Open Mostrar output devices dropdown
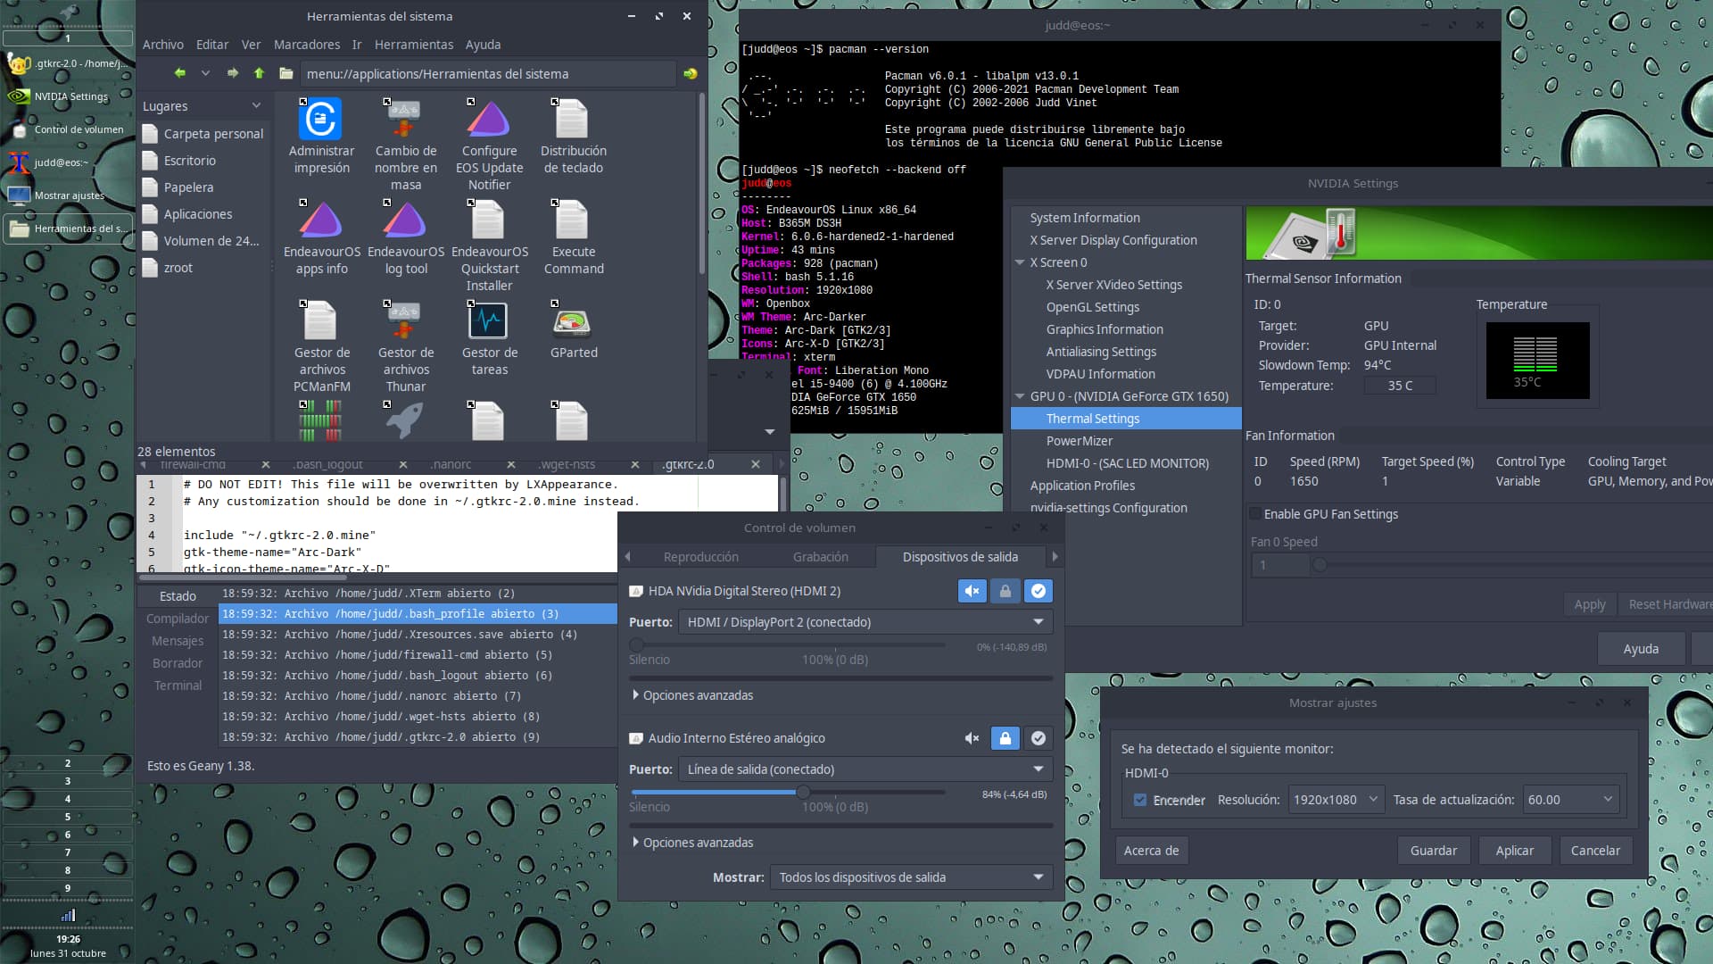 (x=911, y=877)
